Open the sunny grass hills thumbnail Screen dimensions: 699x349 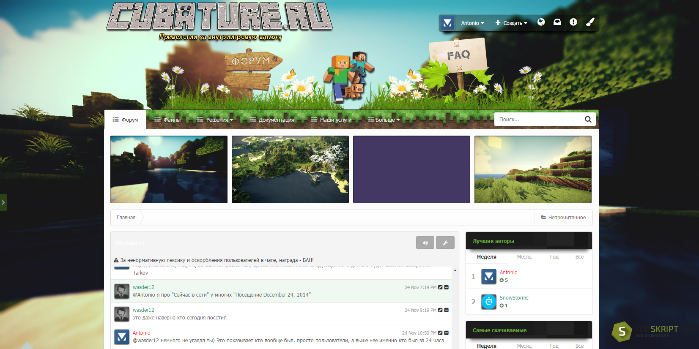point(533,169)
